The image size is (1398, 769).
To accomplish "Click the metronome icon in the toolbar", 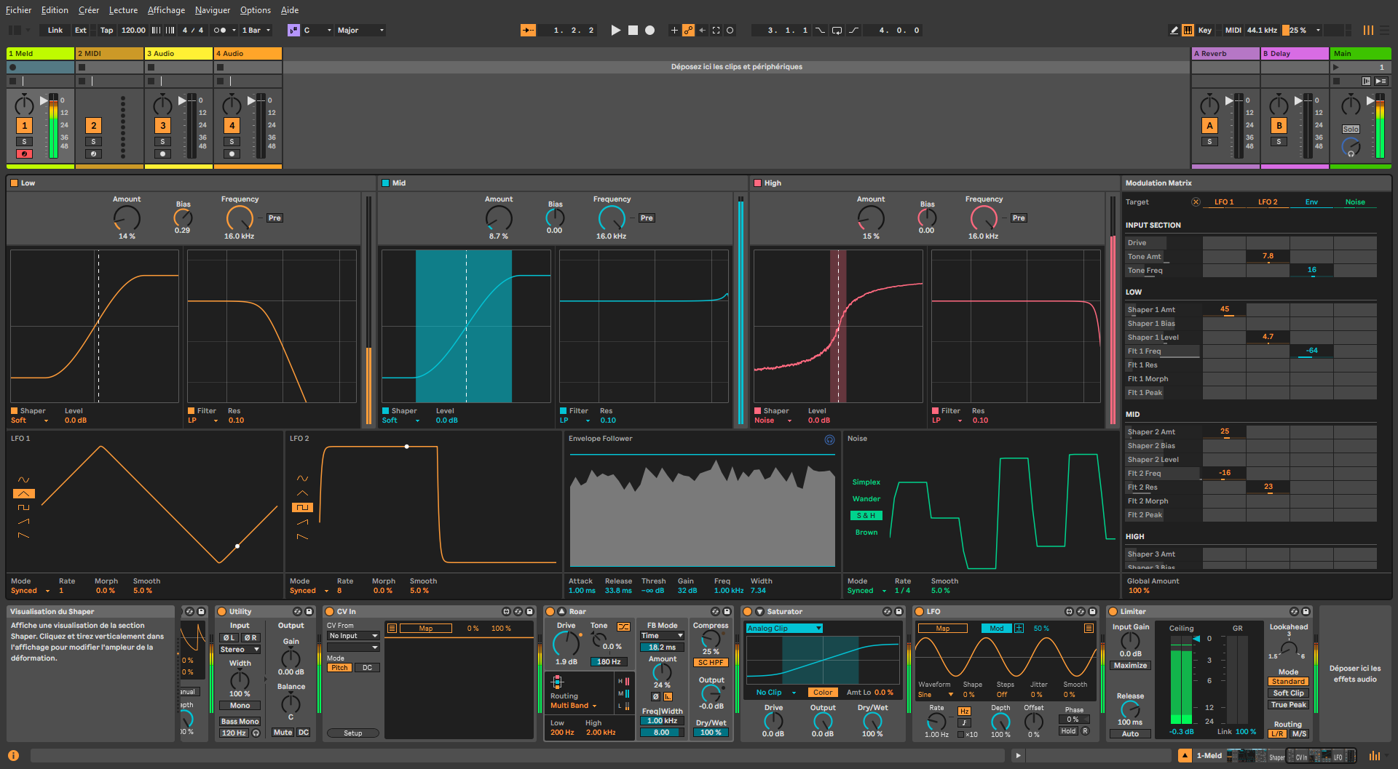I will pyautogui.click(x=220, y=31).
